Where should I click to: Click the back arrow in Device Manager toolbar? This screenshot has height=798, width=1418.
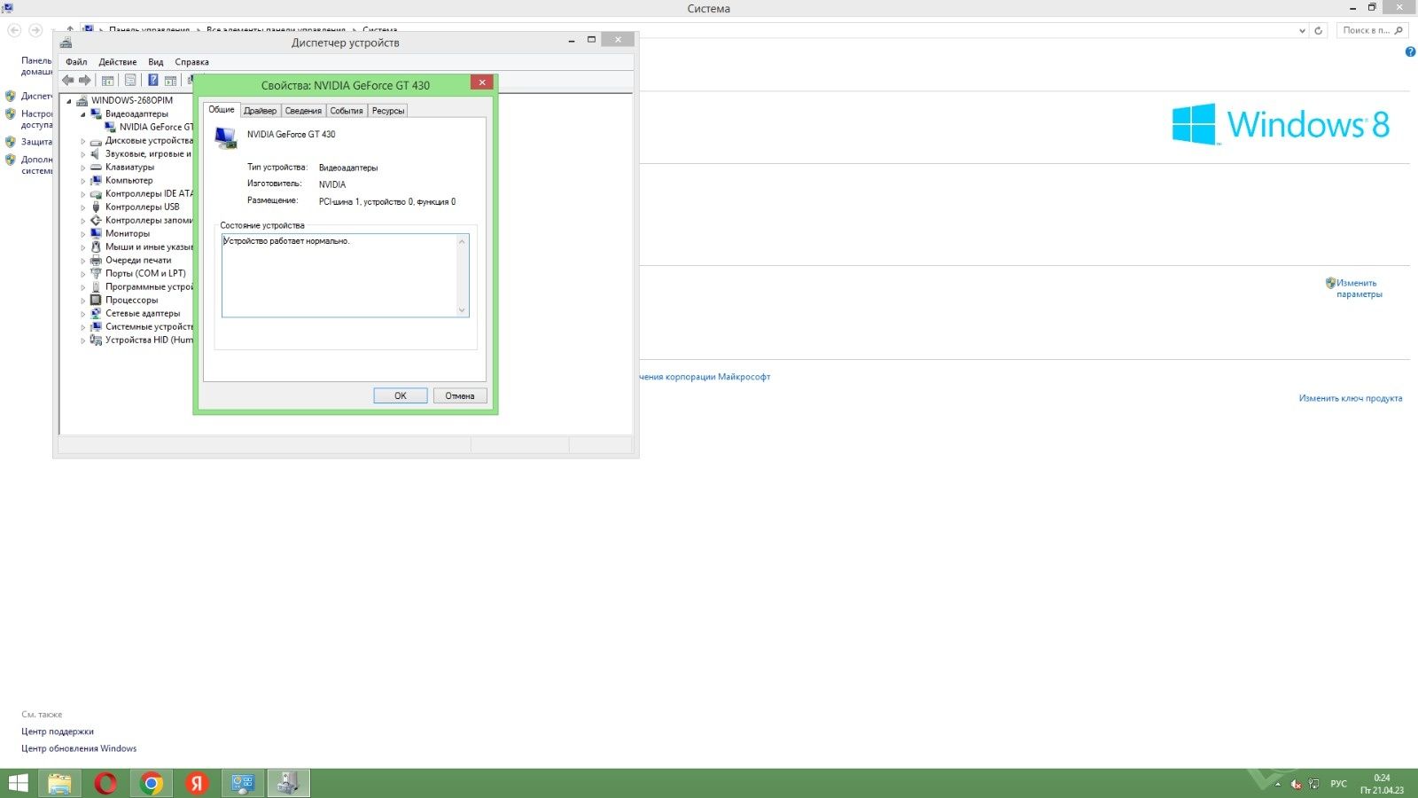68,80
